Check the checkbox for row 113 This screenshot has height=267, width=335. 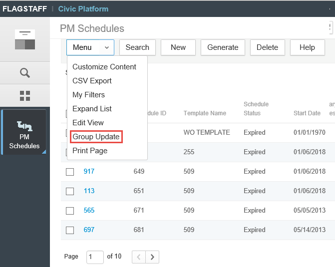coord(70,191)
